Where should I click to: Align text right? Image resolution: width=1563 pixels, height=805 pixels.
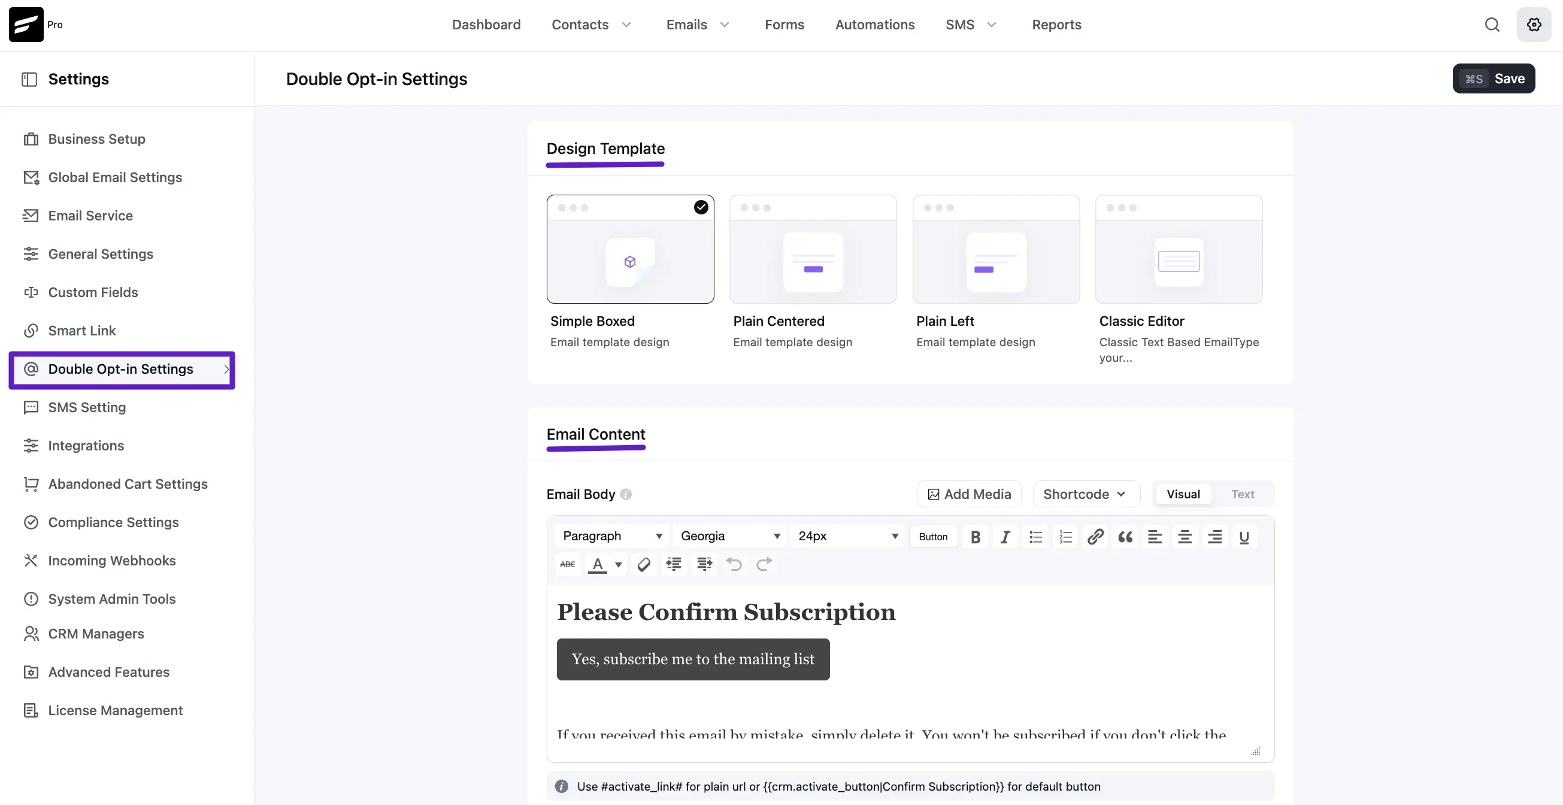(x=1214, y=537)
